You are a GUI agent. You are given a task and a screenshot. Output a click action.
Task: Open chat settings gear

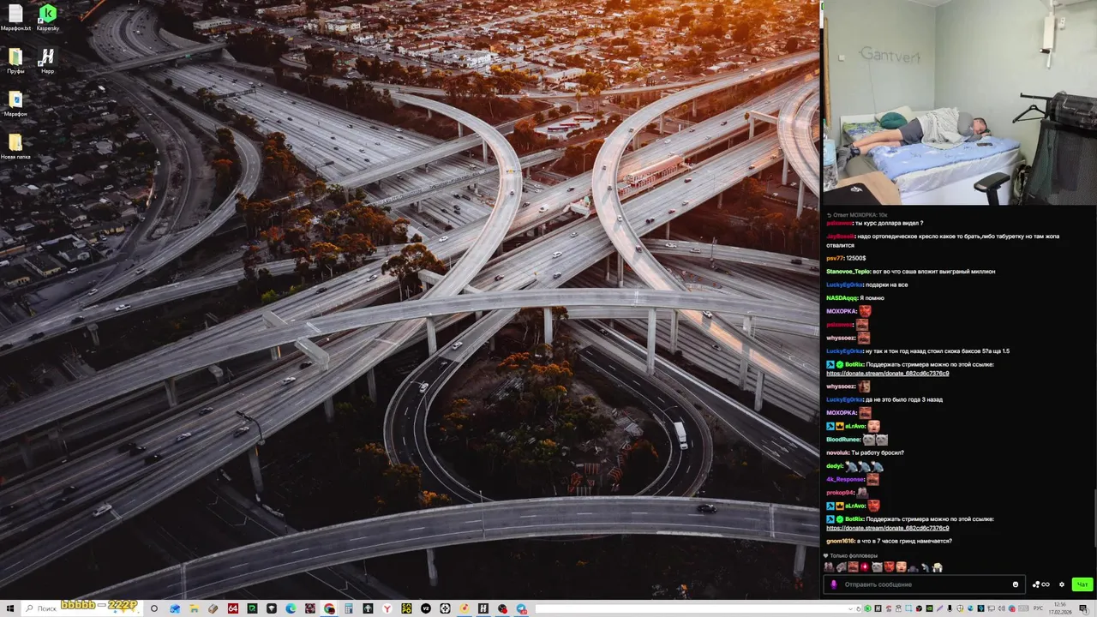[1062, 584]
